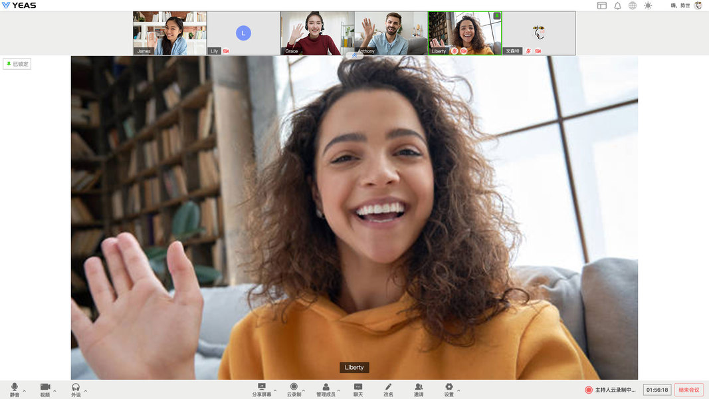Screen dimensions: 709x399
Task: Open the user profile avatar
Action: click(x=698, y=5)
